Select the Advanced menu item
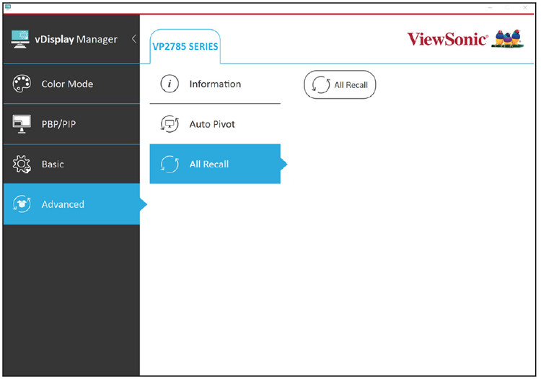The height and width of the screenshot is (379, 541). pos(71,204)
